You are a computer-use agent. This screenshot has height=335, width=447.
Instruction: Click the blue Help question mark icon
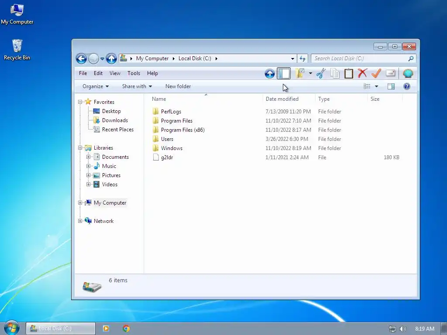coord(407,86)
